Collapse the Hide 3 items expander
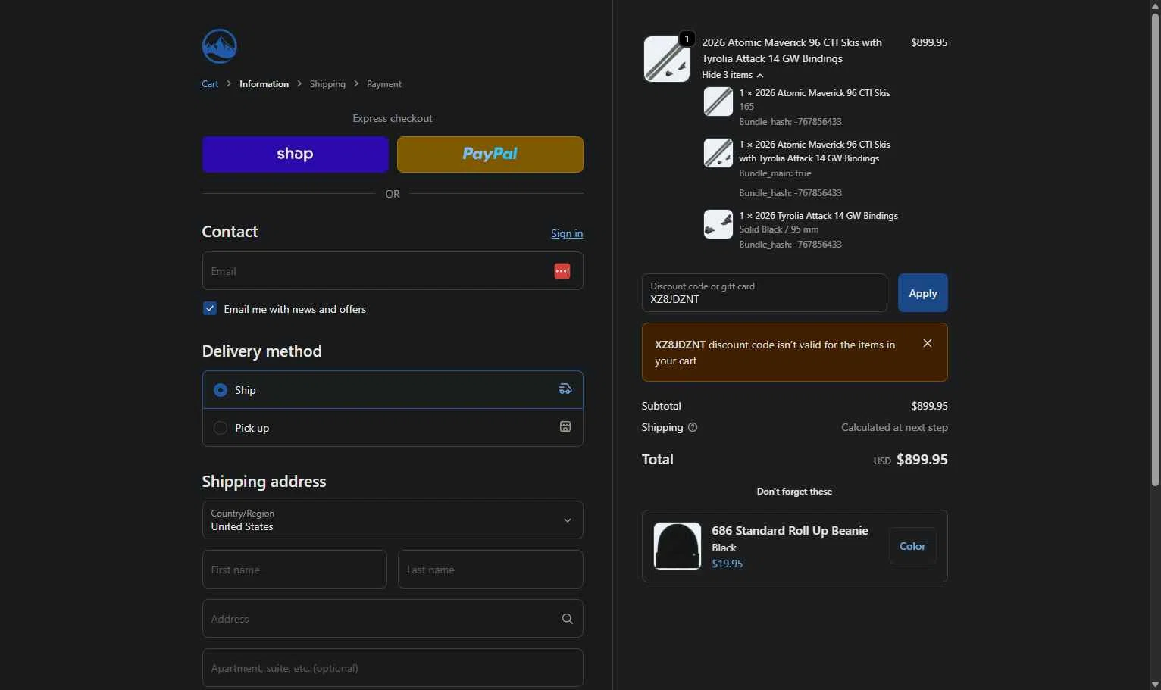This screenshot has width=1161, height=690. pyautogui.click(x=732, y=75)
